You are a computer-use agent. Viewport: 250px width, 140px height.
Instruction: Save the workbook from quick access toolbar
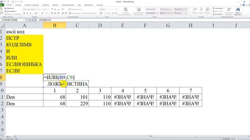(1, 2)
